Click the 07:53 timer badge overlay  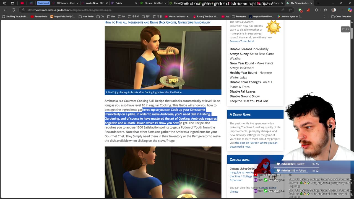coord(345,29)
